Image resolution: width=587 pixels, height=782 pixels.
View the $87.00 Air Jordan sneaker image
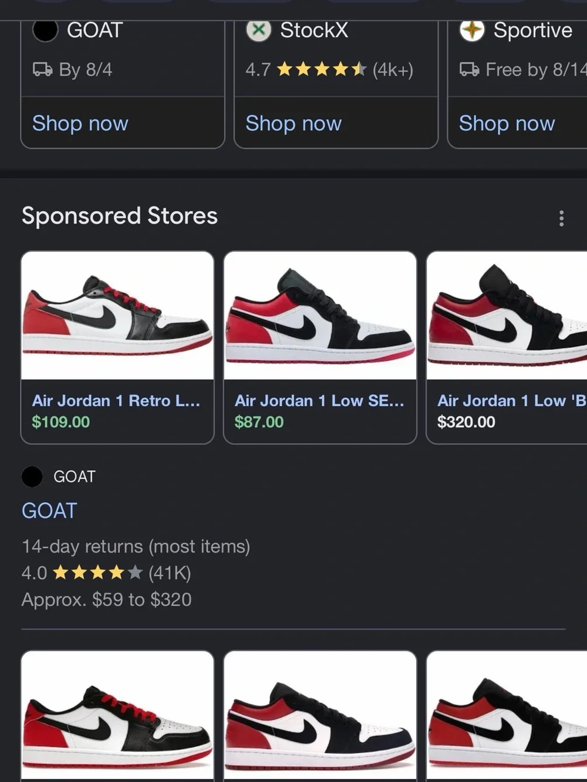pos(320,316)
